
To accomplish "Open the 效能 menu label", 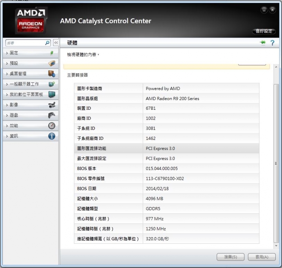I will tap(14, 125).
